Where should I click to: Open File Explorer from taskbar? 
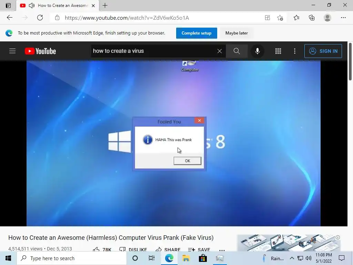pos(186,258)
